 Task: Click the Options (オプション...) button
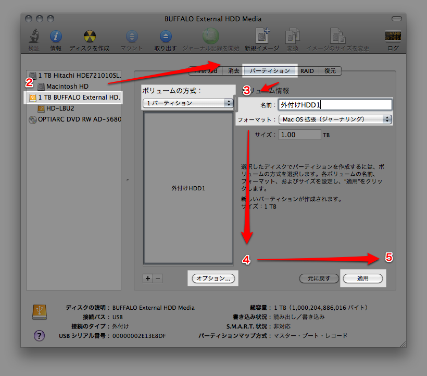tap(213, 278)
